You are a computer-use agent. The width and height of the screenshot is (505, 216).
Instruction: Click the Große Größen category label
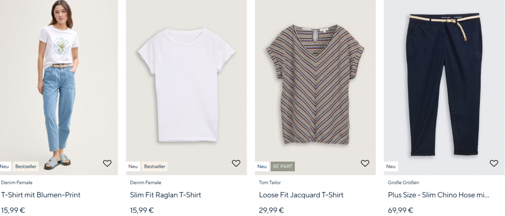(x=403, y=182)
